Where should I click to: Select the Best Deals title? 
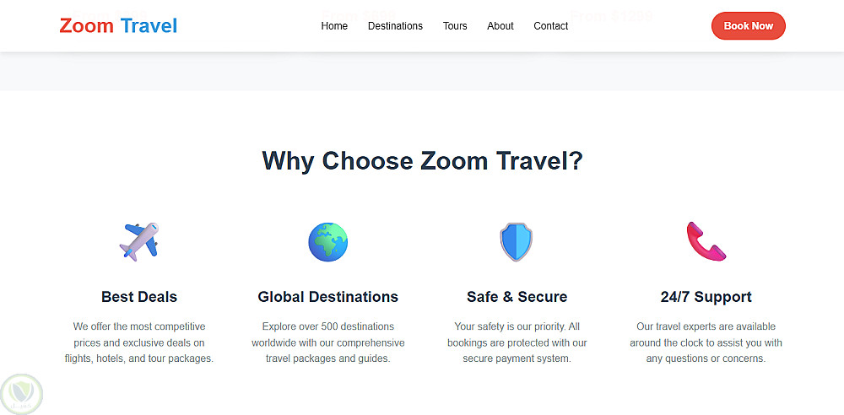click(139, 297)
